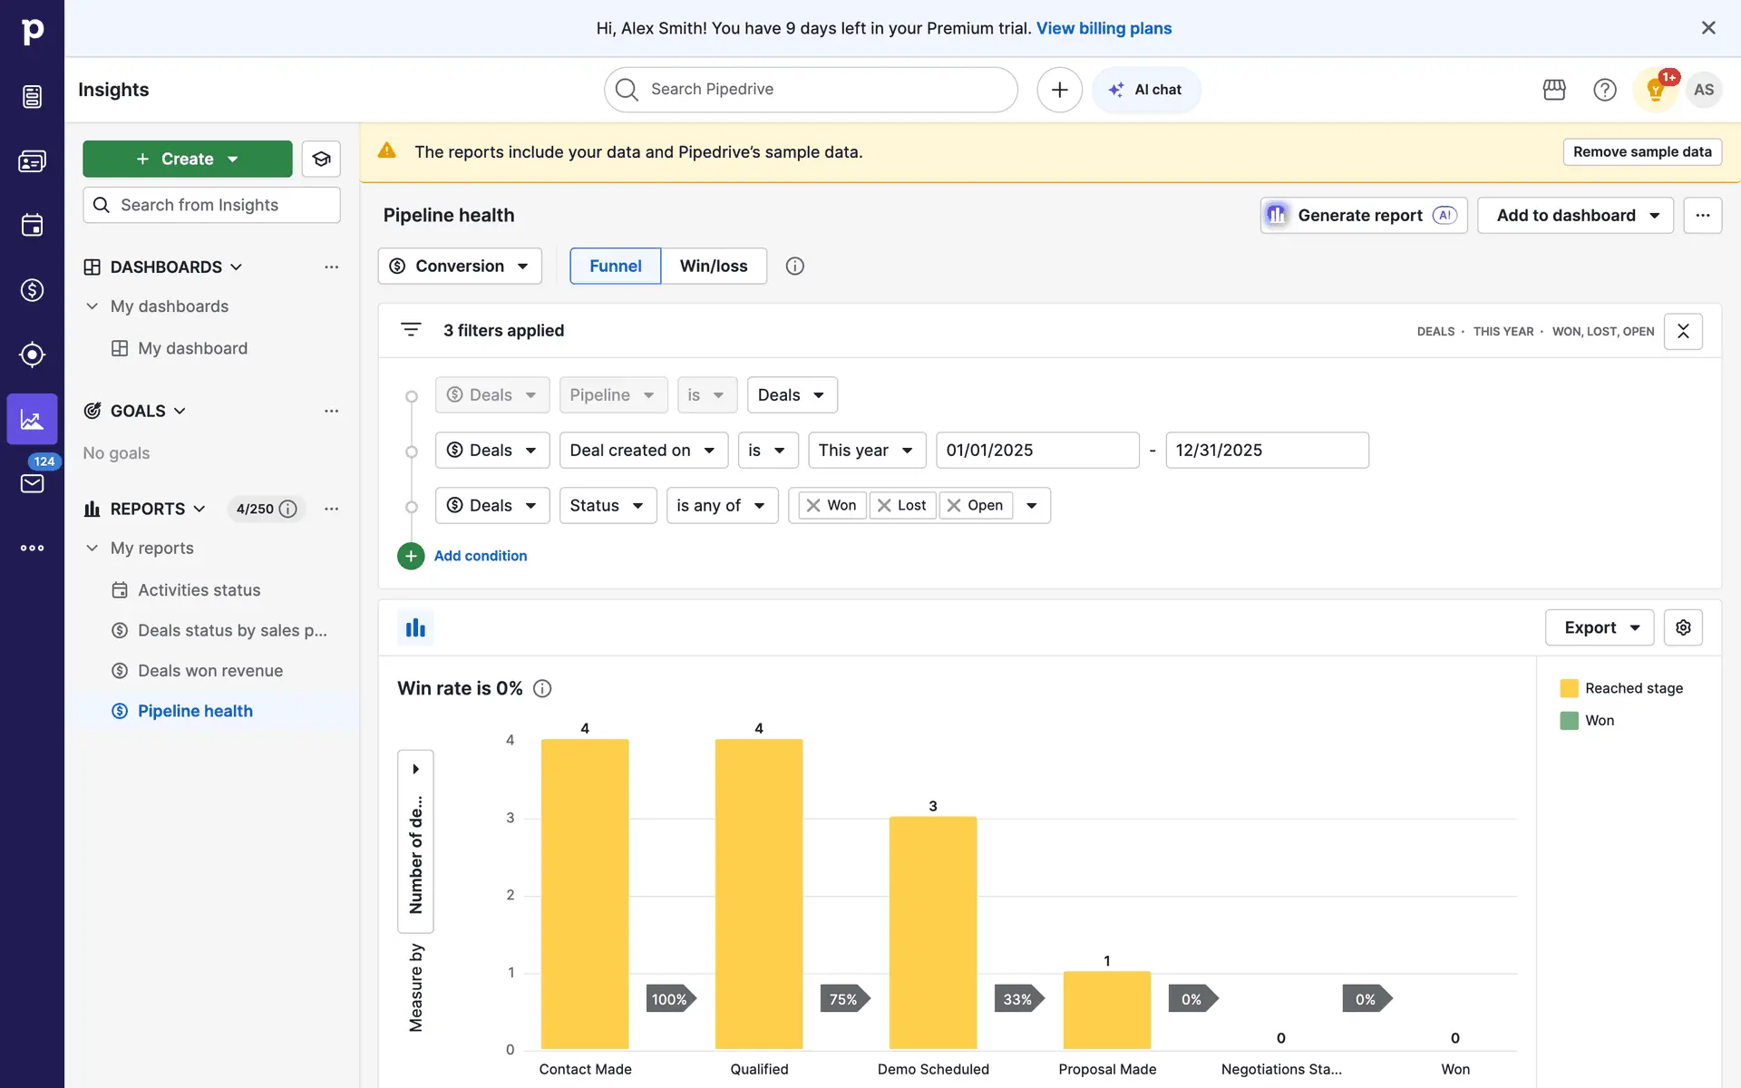
Task: Open the Sales Assistant lightbulb icon
Action: (1655, 90)
